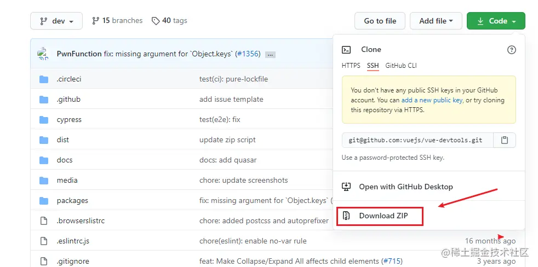Click the media folder icon
This screenshot has height=267, width=538.
point(44,181)
